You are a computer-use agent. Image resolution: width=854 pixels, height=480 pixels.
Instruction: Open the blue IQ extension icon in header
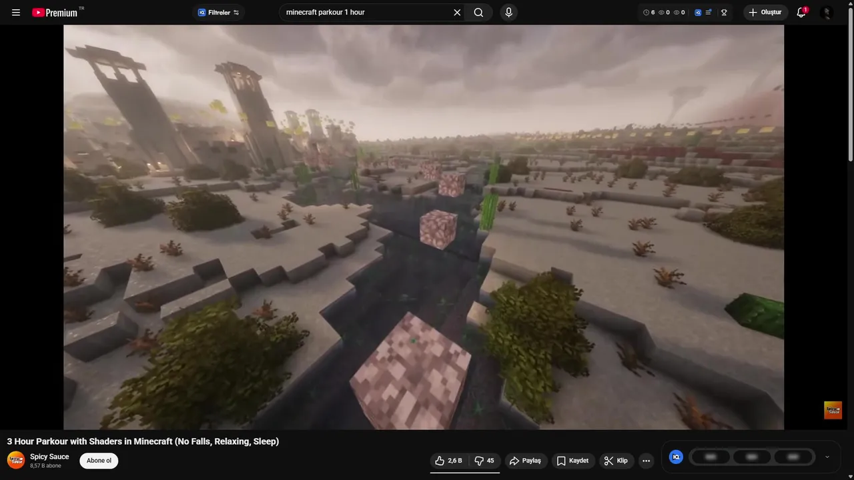pos(698,13)
